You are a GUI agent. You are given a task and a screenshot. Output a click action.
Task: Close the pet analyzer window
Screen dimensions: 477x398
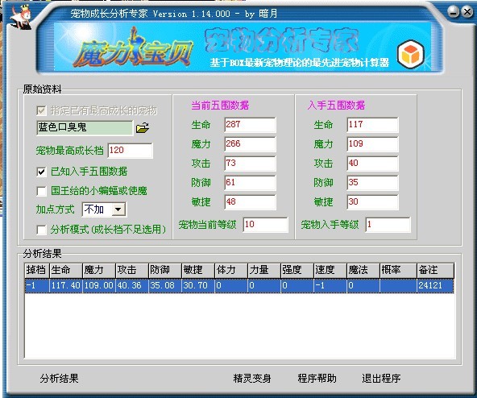(x=467, y=12)
